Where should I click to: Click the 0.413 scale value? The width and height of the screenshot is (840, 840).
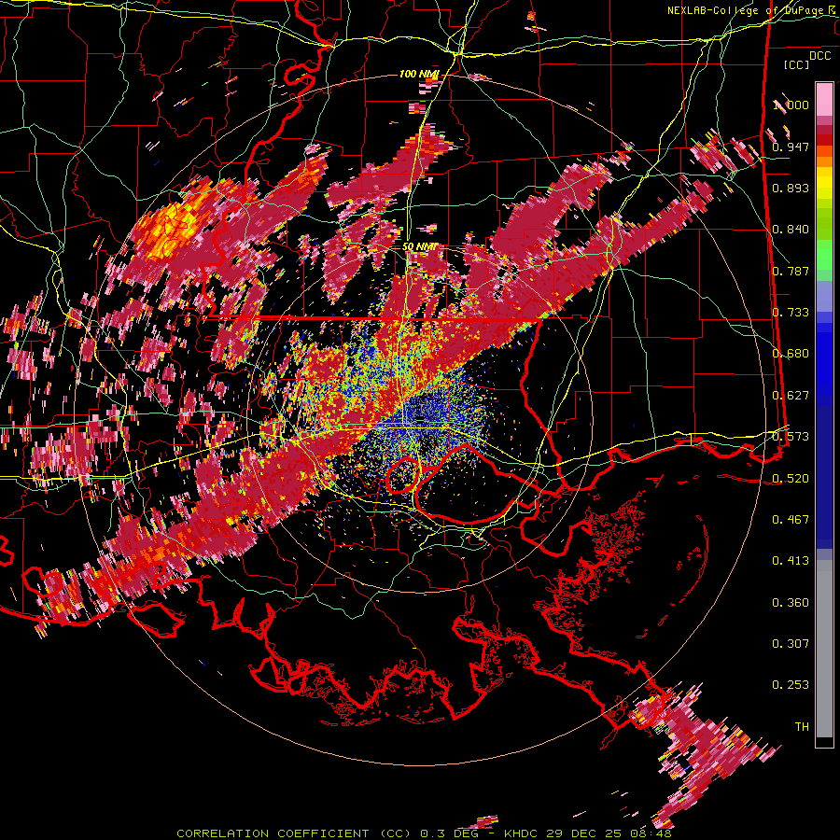(x=791, y=561)
